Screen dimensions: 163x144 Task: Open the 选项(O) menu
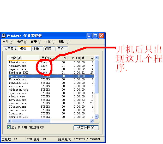pos(22,42)
